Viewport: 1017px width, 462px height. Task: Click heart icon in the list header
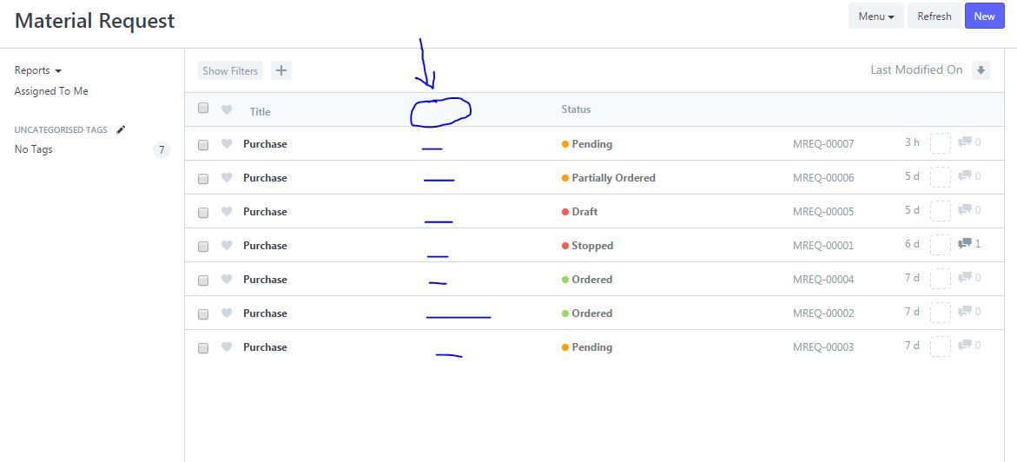pyautogui.click(x=227, y=110)
